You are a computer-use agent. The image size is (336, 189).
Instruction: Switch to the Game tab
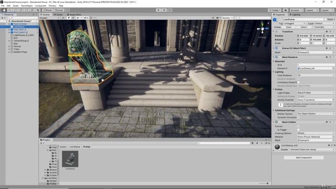pyautogui.click(x=58, y=15)
